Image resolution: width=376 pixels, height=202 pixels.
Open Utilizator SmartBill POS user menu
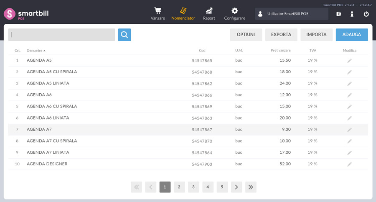pyautogui.click(x=292, y=14)
